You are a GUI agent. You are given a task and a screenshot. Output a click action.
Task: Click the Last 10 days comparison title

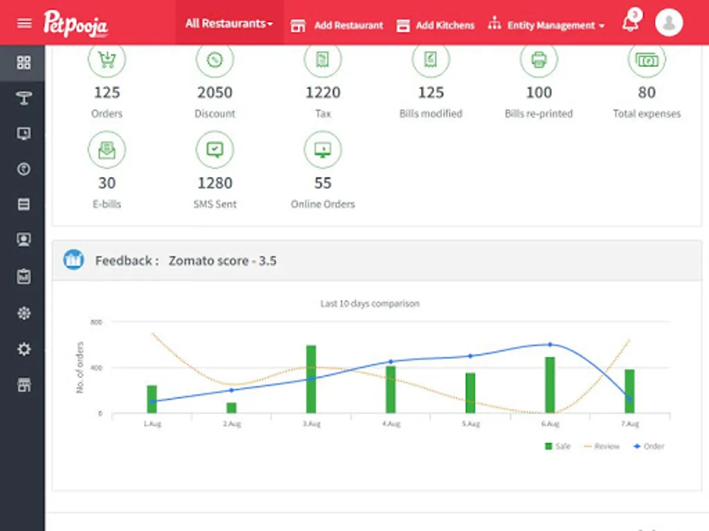[x=370, y=304]
